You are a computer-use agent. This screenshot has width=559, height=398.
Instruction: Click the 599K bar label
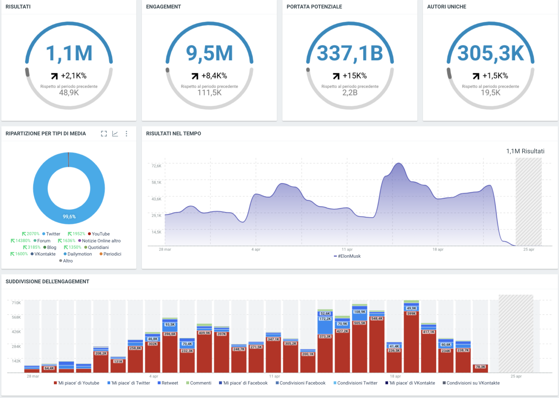click(x=412, y=314)
